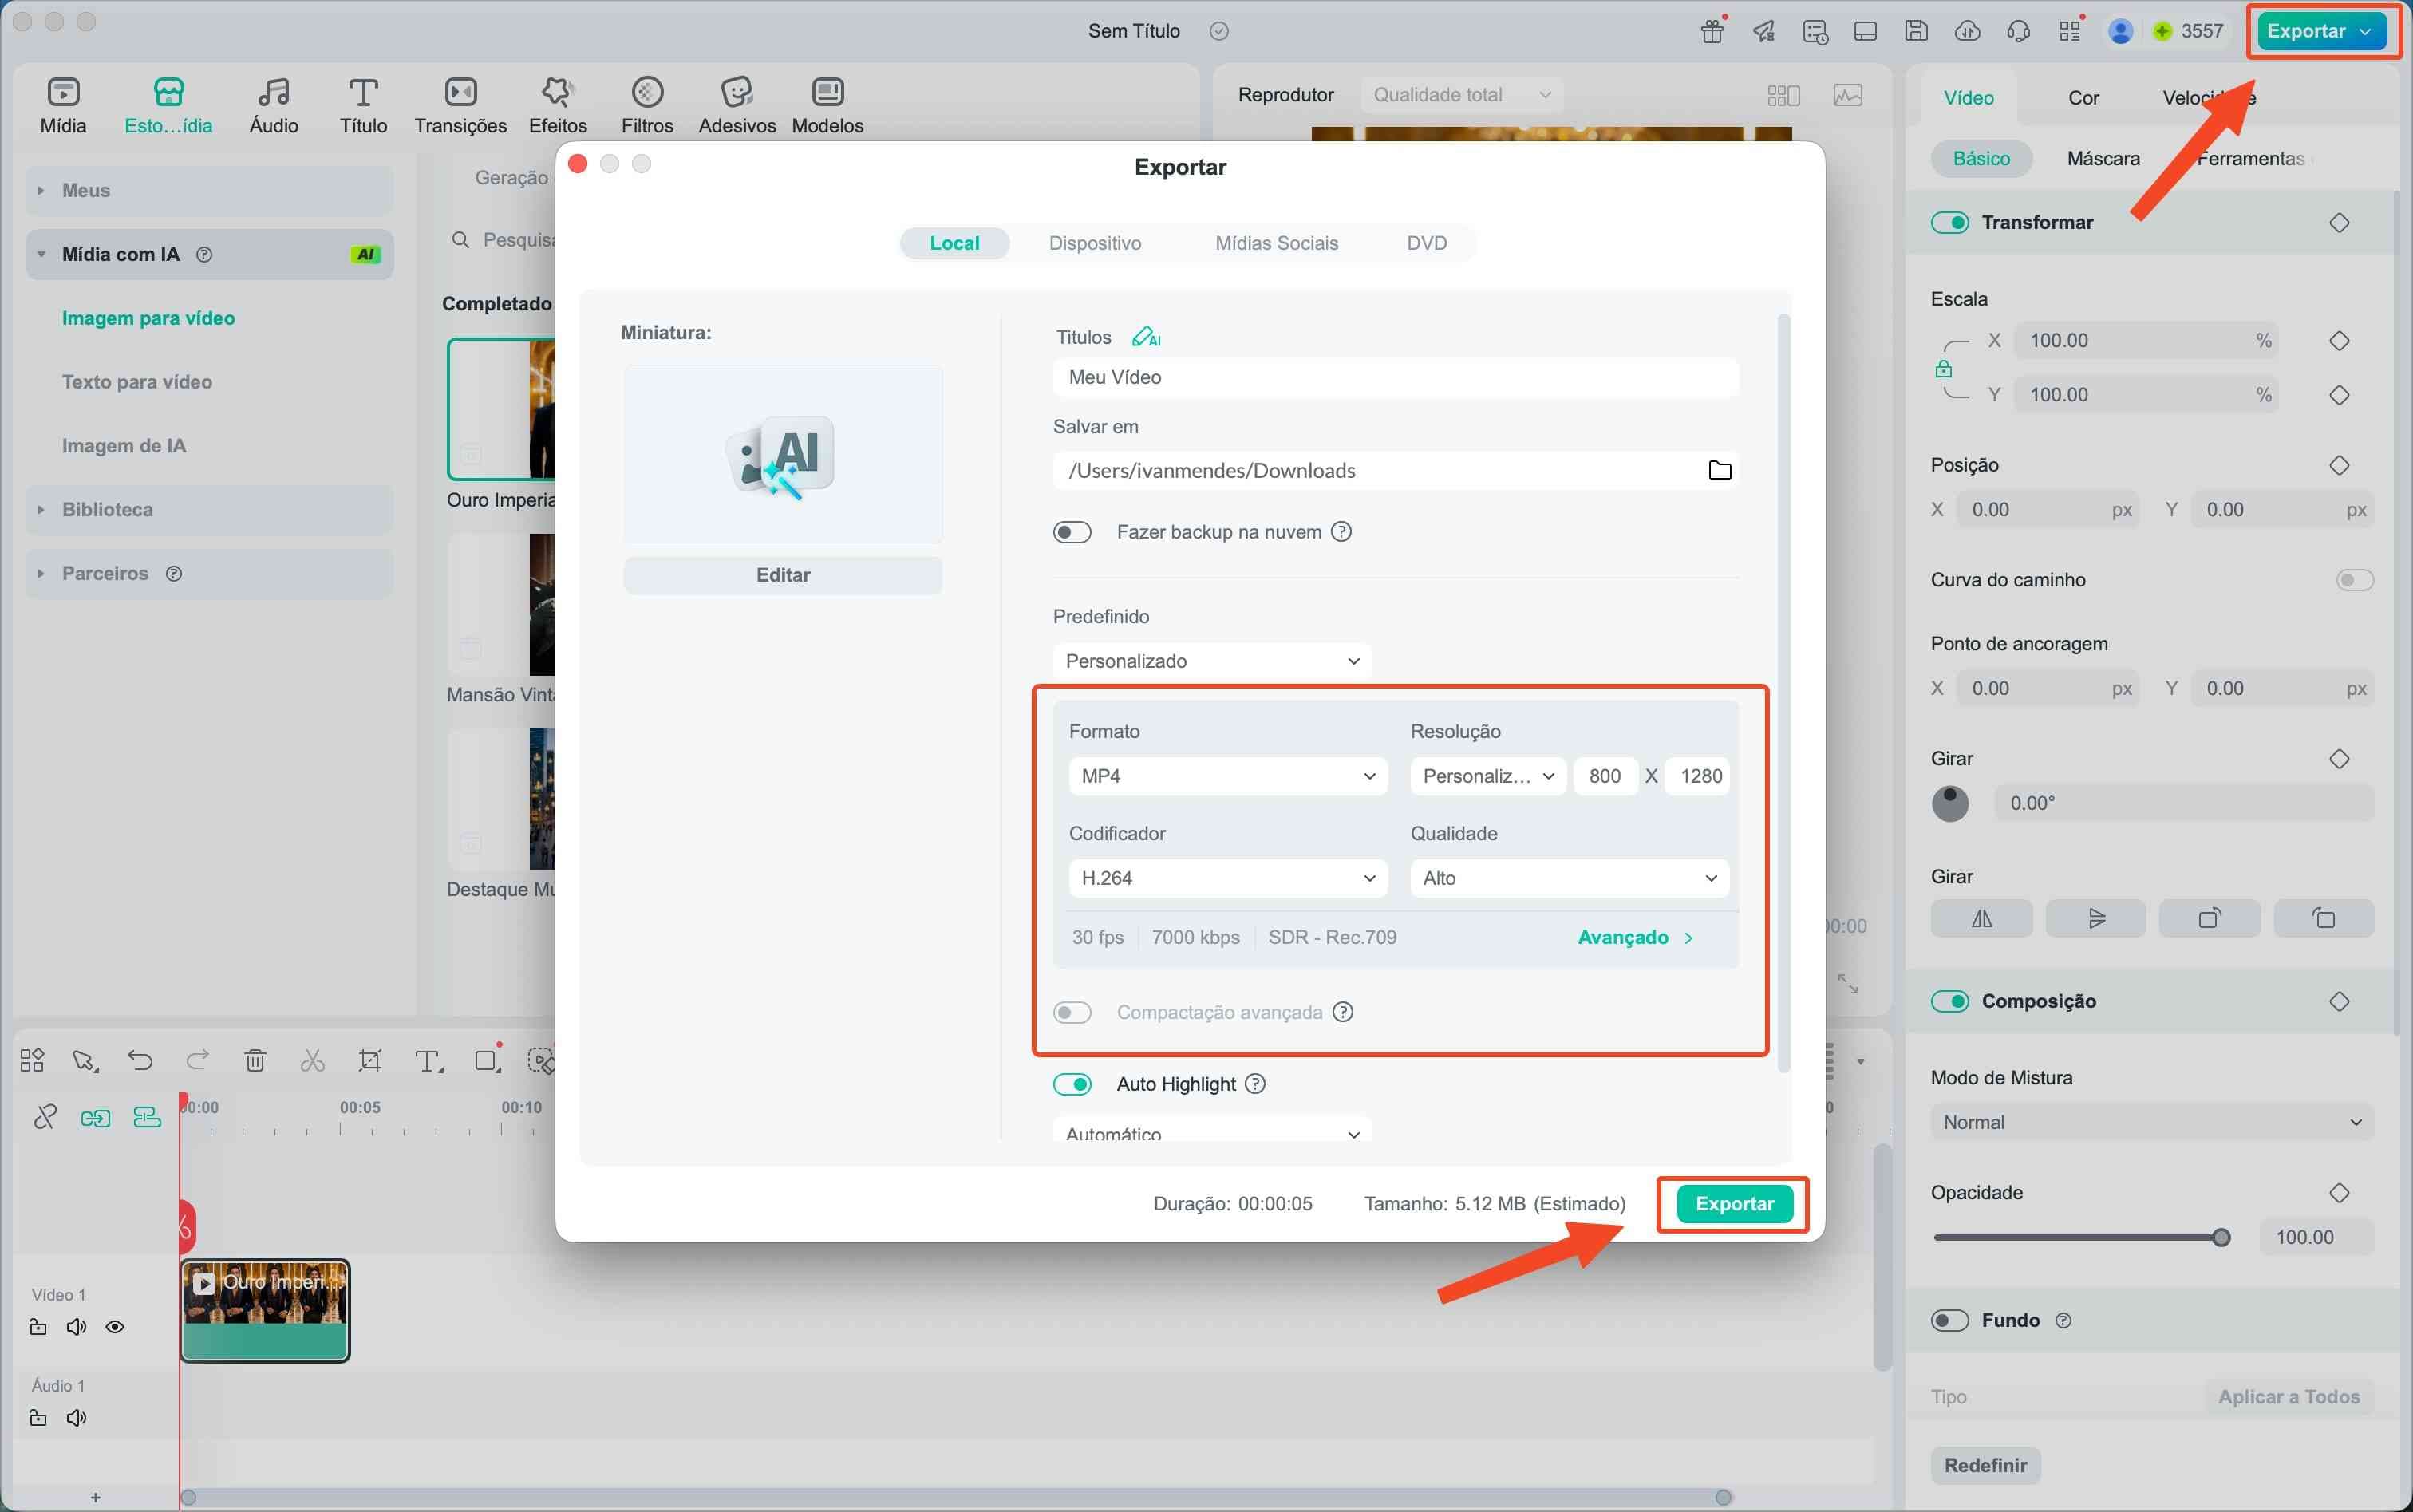This screenshot has height=1512, width=2413.
Task: Click the Opacidade slider handle
Action: click(x=2221, y=1238)
